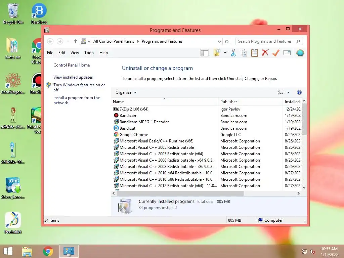Click View installed updates link
Screen dimensions: 344x258
73,77
